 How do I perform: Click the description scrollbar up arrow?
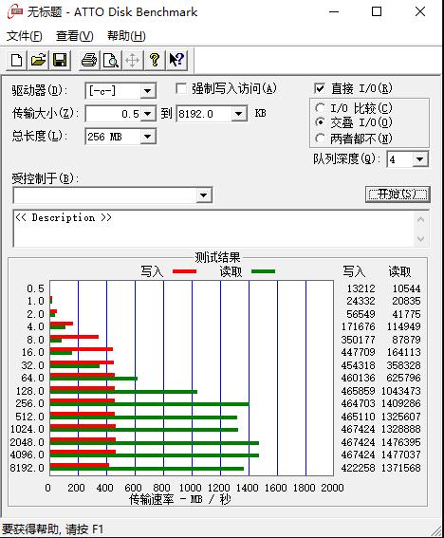[x=420, y=219]
